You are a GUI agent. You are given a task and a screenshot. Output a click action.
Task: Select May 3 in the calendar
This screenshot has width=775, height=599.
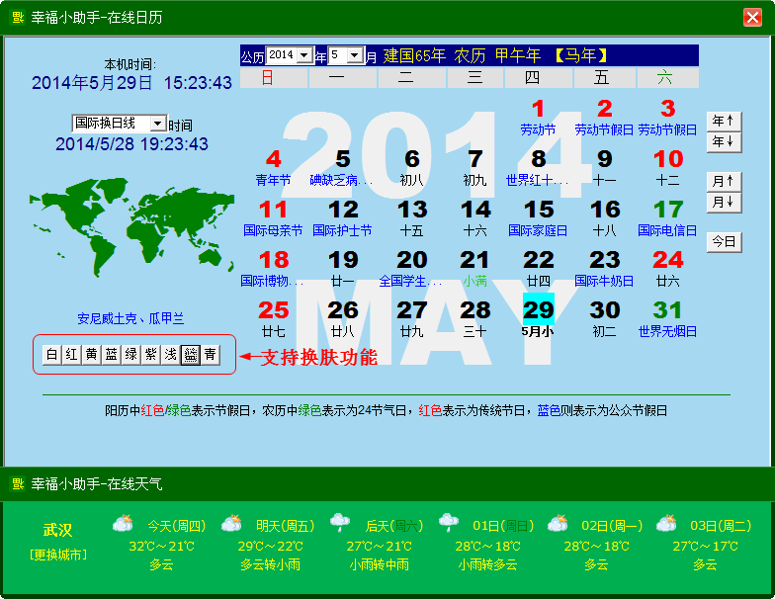point(668,118)
